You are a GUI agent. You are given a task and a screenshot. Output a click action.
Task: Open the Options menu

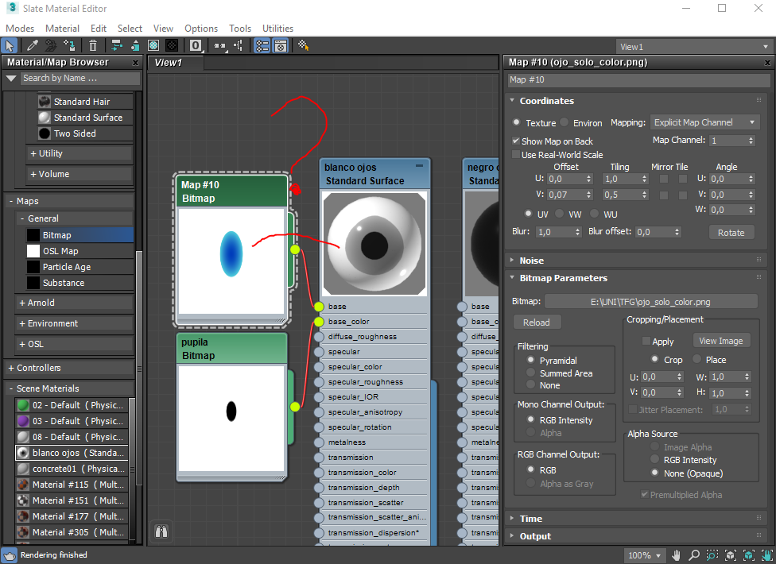click(x=201, y=28)
